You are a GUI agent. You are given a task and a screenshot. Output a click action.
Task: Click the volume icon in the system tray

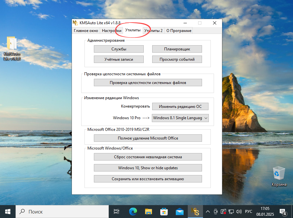239,212
